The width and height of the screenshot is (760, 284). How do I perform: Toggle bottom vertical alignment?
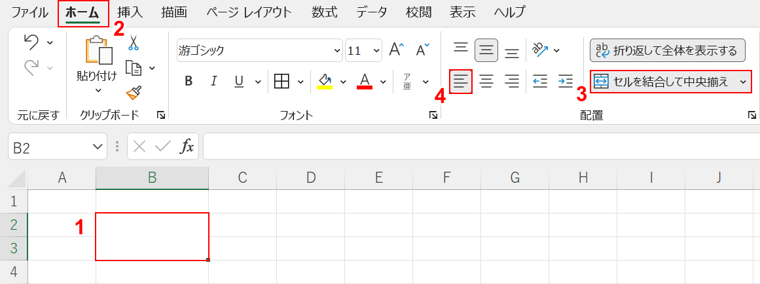click(x=512, y=52)
